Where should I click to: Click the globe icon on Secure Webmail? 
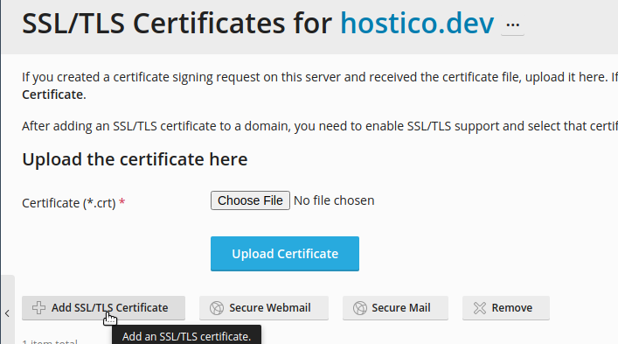(x=217, y=308)
